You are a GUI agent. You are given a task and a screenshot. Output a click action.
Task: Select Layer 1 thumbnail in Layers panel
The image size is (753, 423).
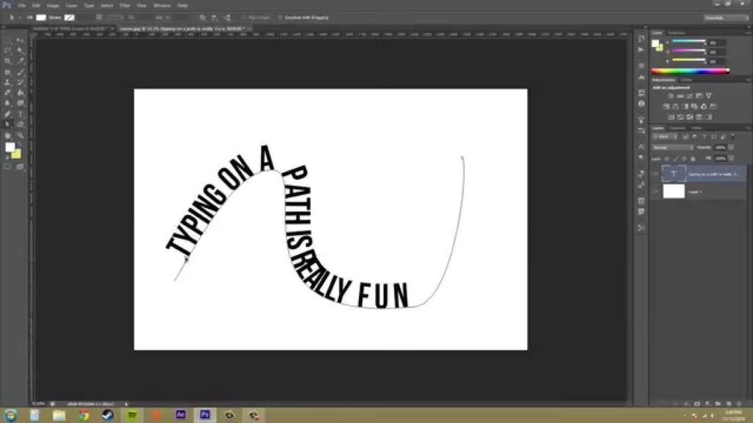coord(674,192)
